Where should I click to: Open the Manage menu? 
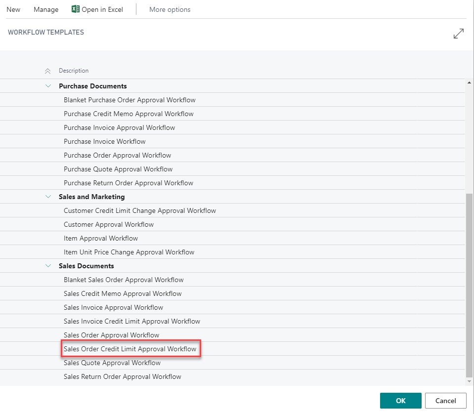(x=46, y=9)
